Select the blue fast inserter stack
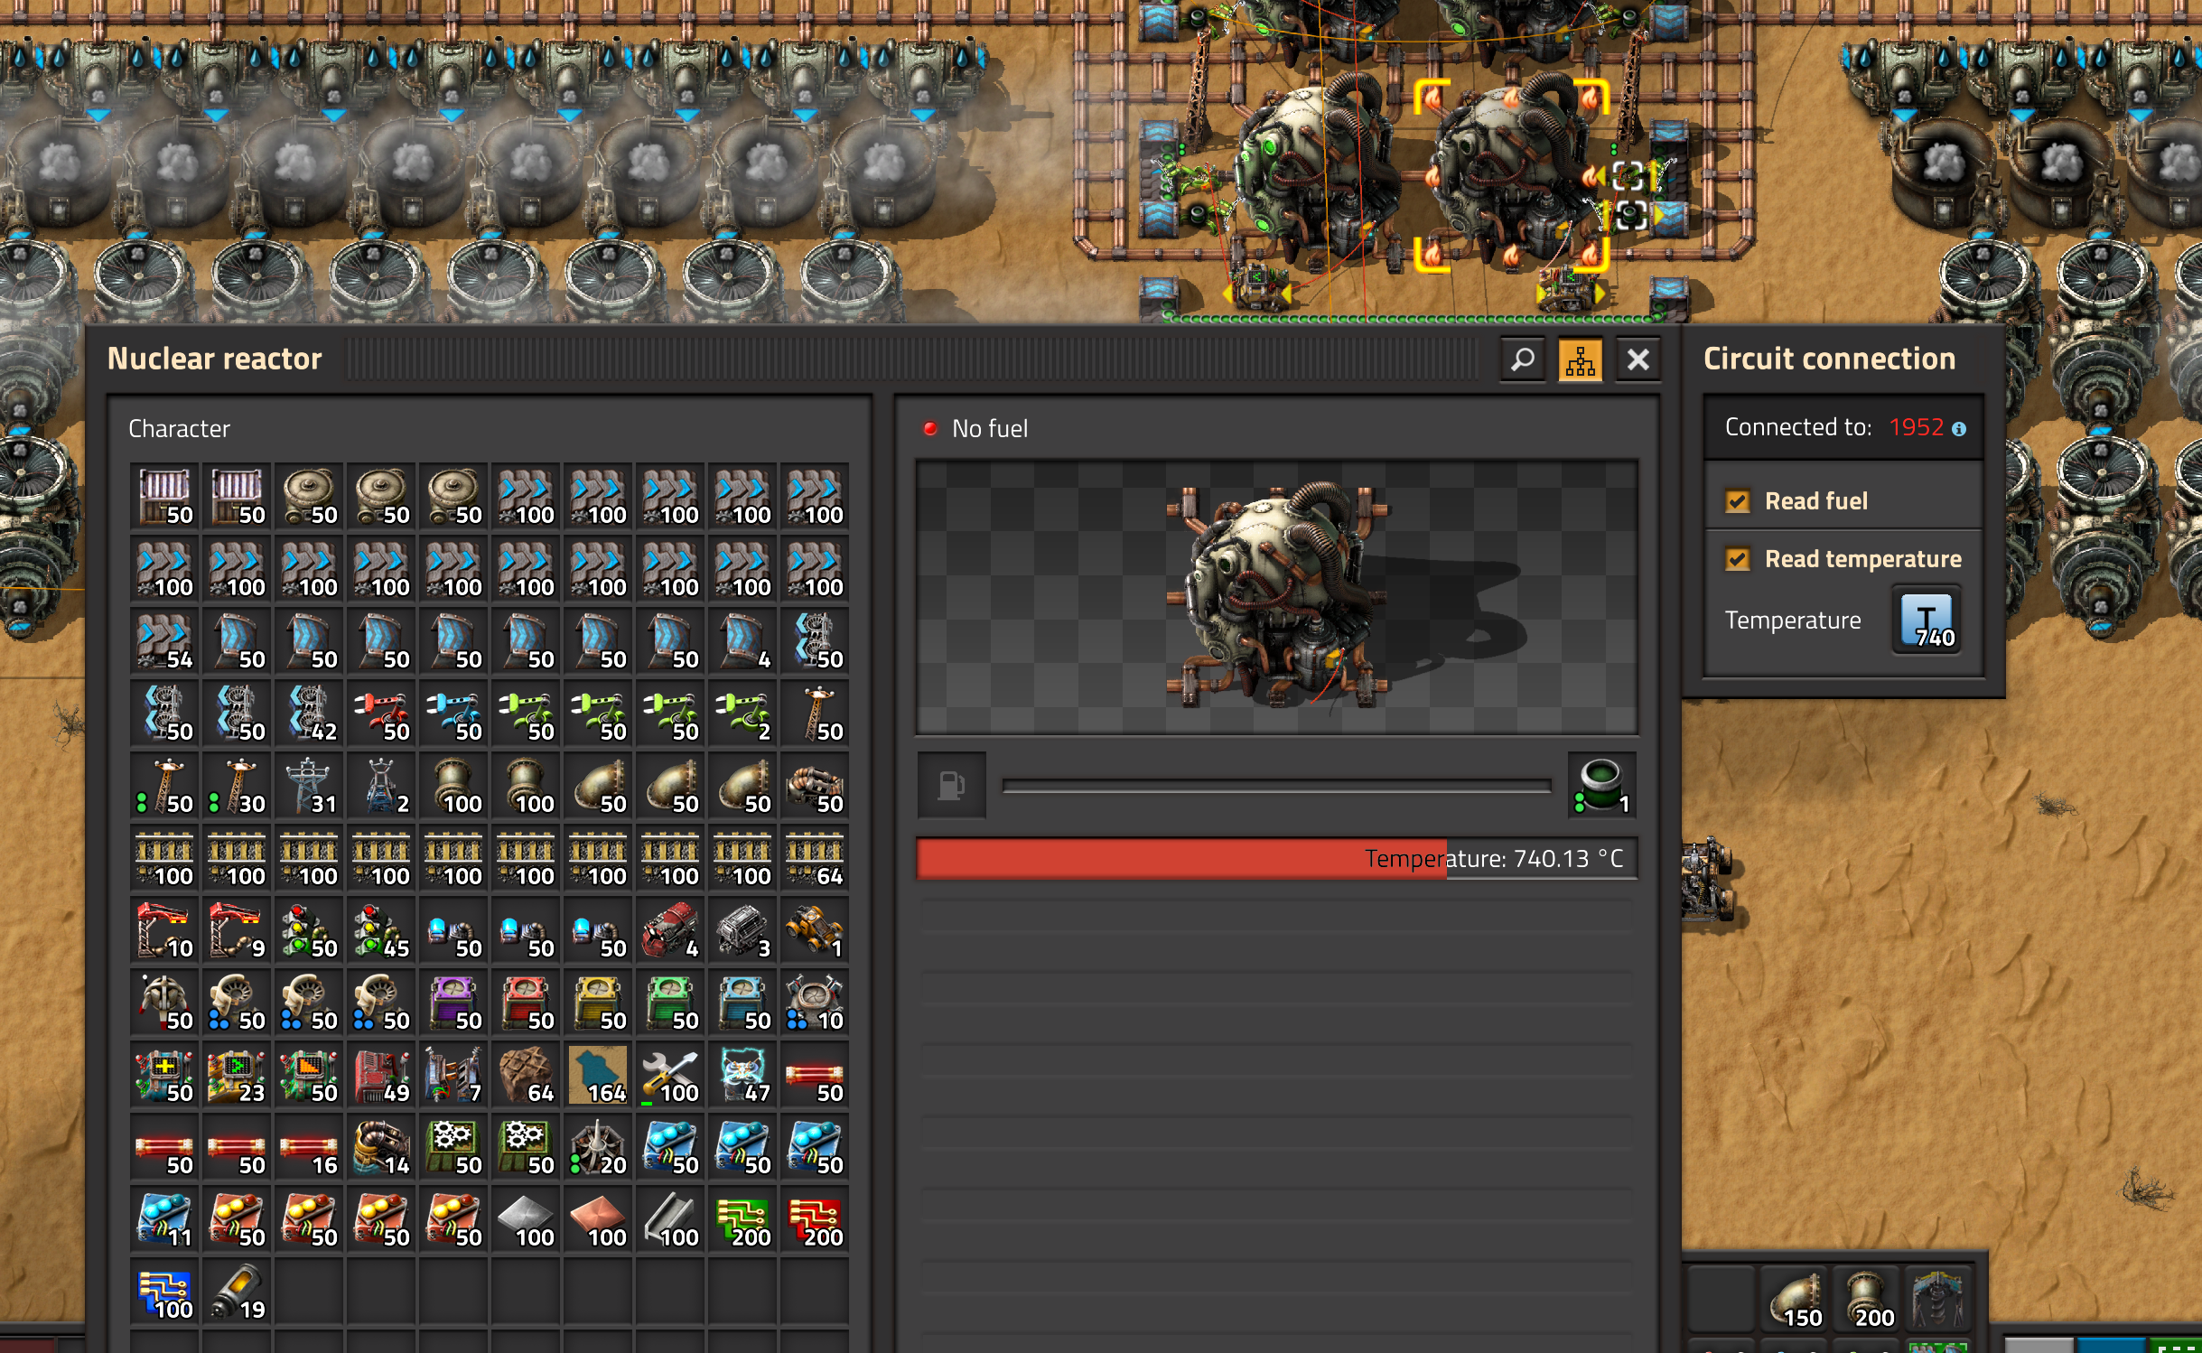This screenshot has width=2202, height=1353. pos(453,713)
